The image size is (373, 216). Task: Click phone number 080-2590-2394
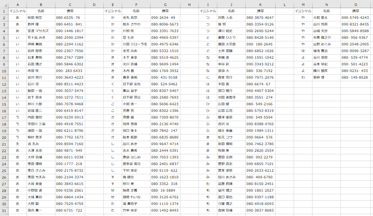[70, 38]
